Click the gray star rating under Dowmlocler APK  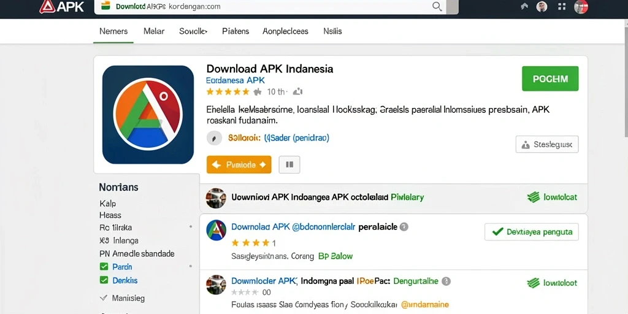pyautogui.click(x=245, y=293)
